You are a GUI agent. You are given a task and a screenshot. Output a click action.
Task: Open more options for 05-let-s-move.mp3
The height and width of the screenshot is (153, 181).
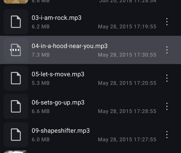click(x=167, y=78)
